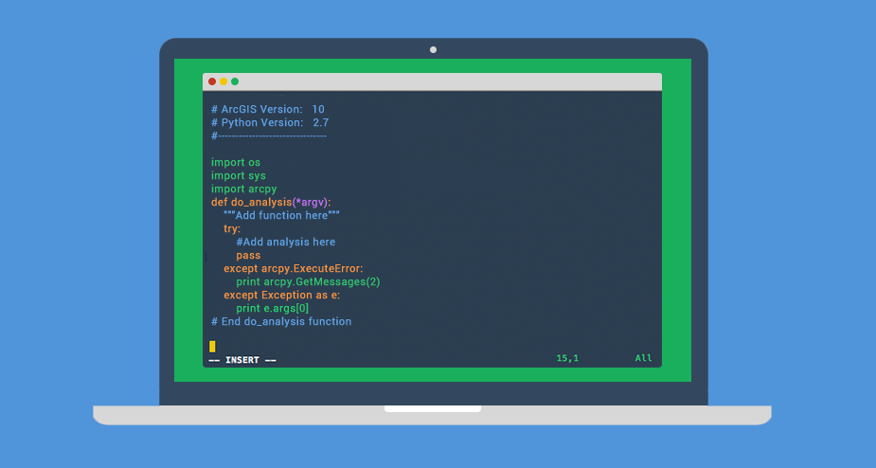Select the "import arcpy" line
This screenshot has height=468, width=876.
(x=243, y=189)
